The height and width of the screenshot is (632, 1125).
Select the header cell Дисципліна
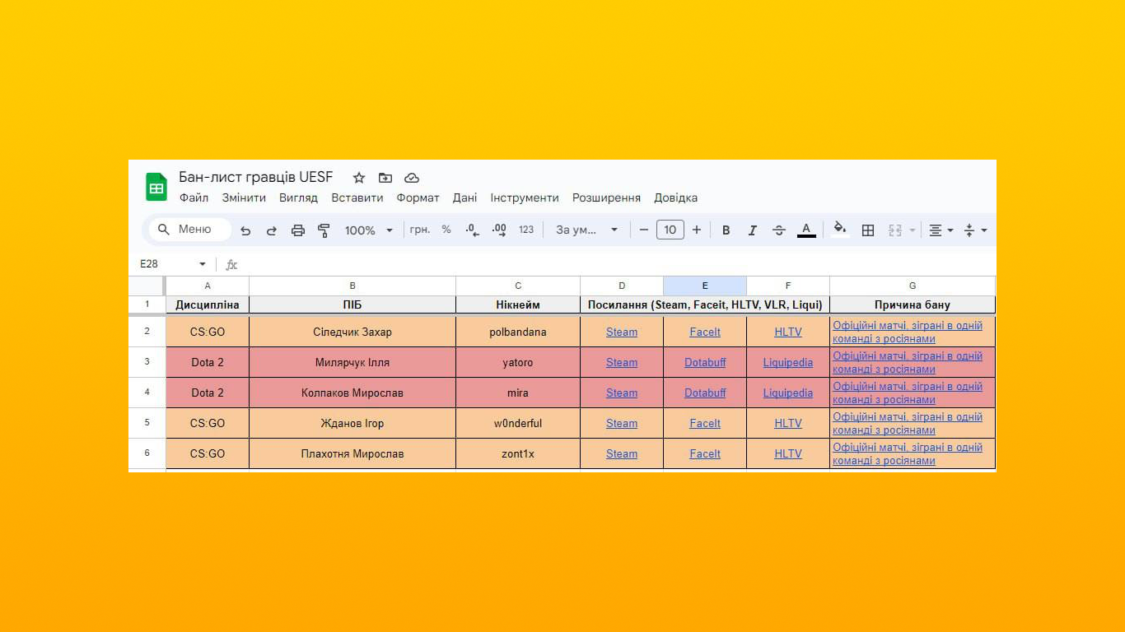pyautogui.click(x=208, y=305)
